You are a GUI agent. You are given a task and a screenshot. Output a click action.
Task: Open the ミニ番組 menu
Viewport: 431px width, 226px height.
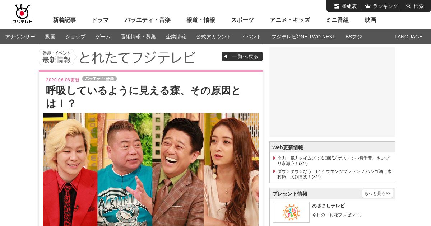coord(337,20)
